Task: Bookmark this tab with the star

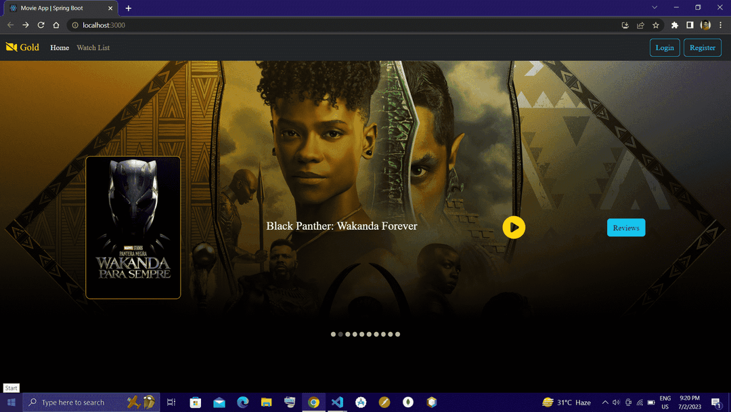Action: point(656,25)
